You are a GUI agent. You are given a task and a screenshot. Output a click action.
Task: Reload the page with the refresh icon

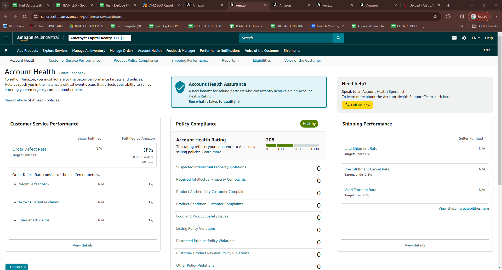point(25,16)
